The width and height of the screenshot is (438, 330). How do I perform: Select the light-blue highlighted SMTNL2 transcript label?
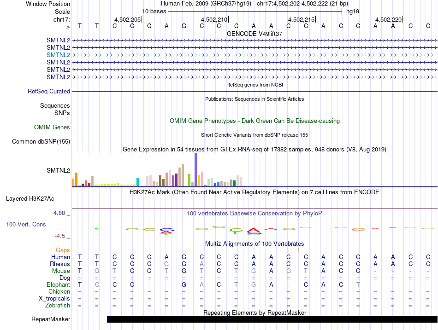coord(58,55)
